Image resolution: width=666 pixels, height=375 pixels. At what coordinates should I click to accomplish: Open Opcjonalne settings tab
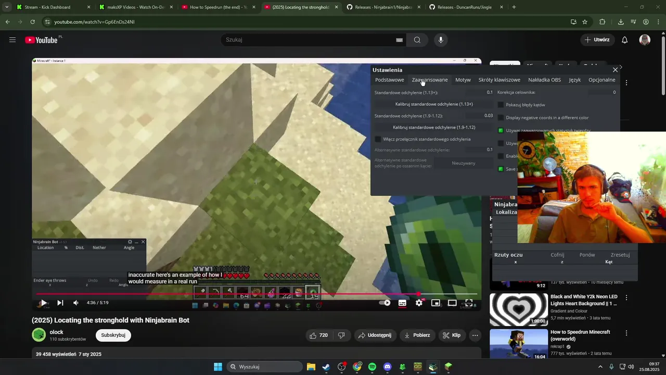(x=602, y=80)
